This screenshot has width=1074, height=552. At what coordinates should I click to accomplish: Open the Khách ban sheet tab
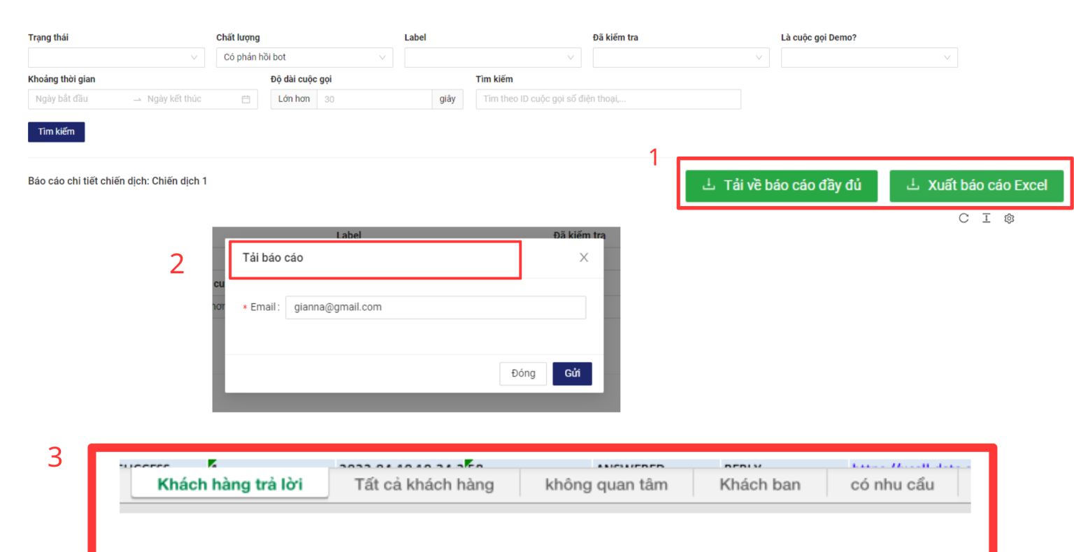(x=759, y=484)
